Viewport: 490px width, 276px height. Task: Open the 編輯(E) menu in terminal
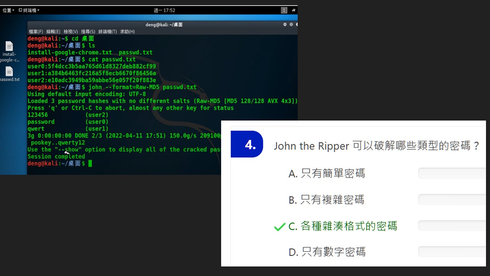click(53, 32)
